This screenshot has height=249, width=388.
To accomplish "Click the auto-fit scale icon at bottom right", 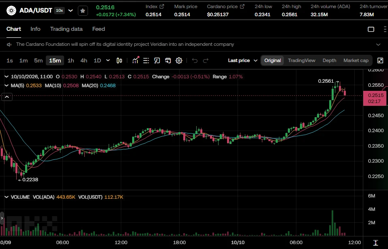I will [x=375, y=243].
